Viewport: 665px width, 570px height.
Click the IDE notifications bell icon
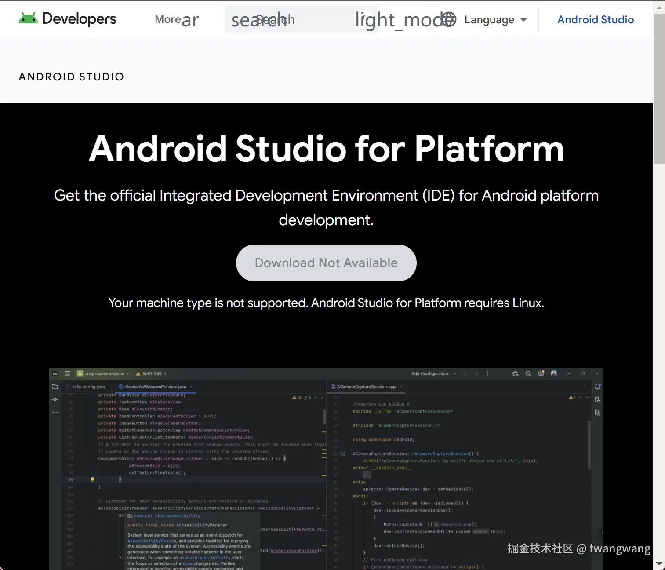pyautogui.click(x=598, y=387)
